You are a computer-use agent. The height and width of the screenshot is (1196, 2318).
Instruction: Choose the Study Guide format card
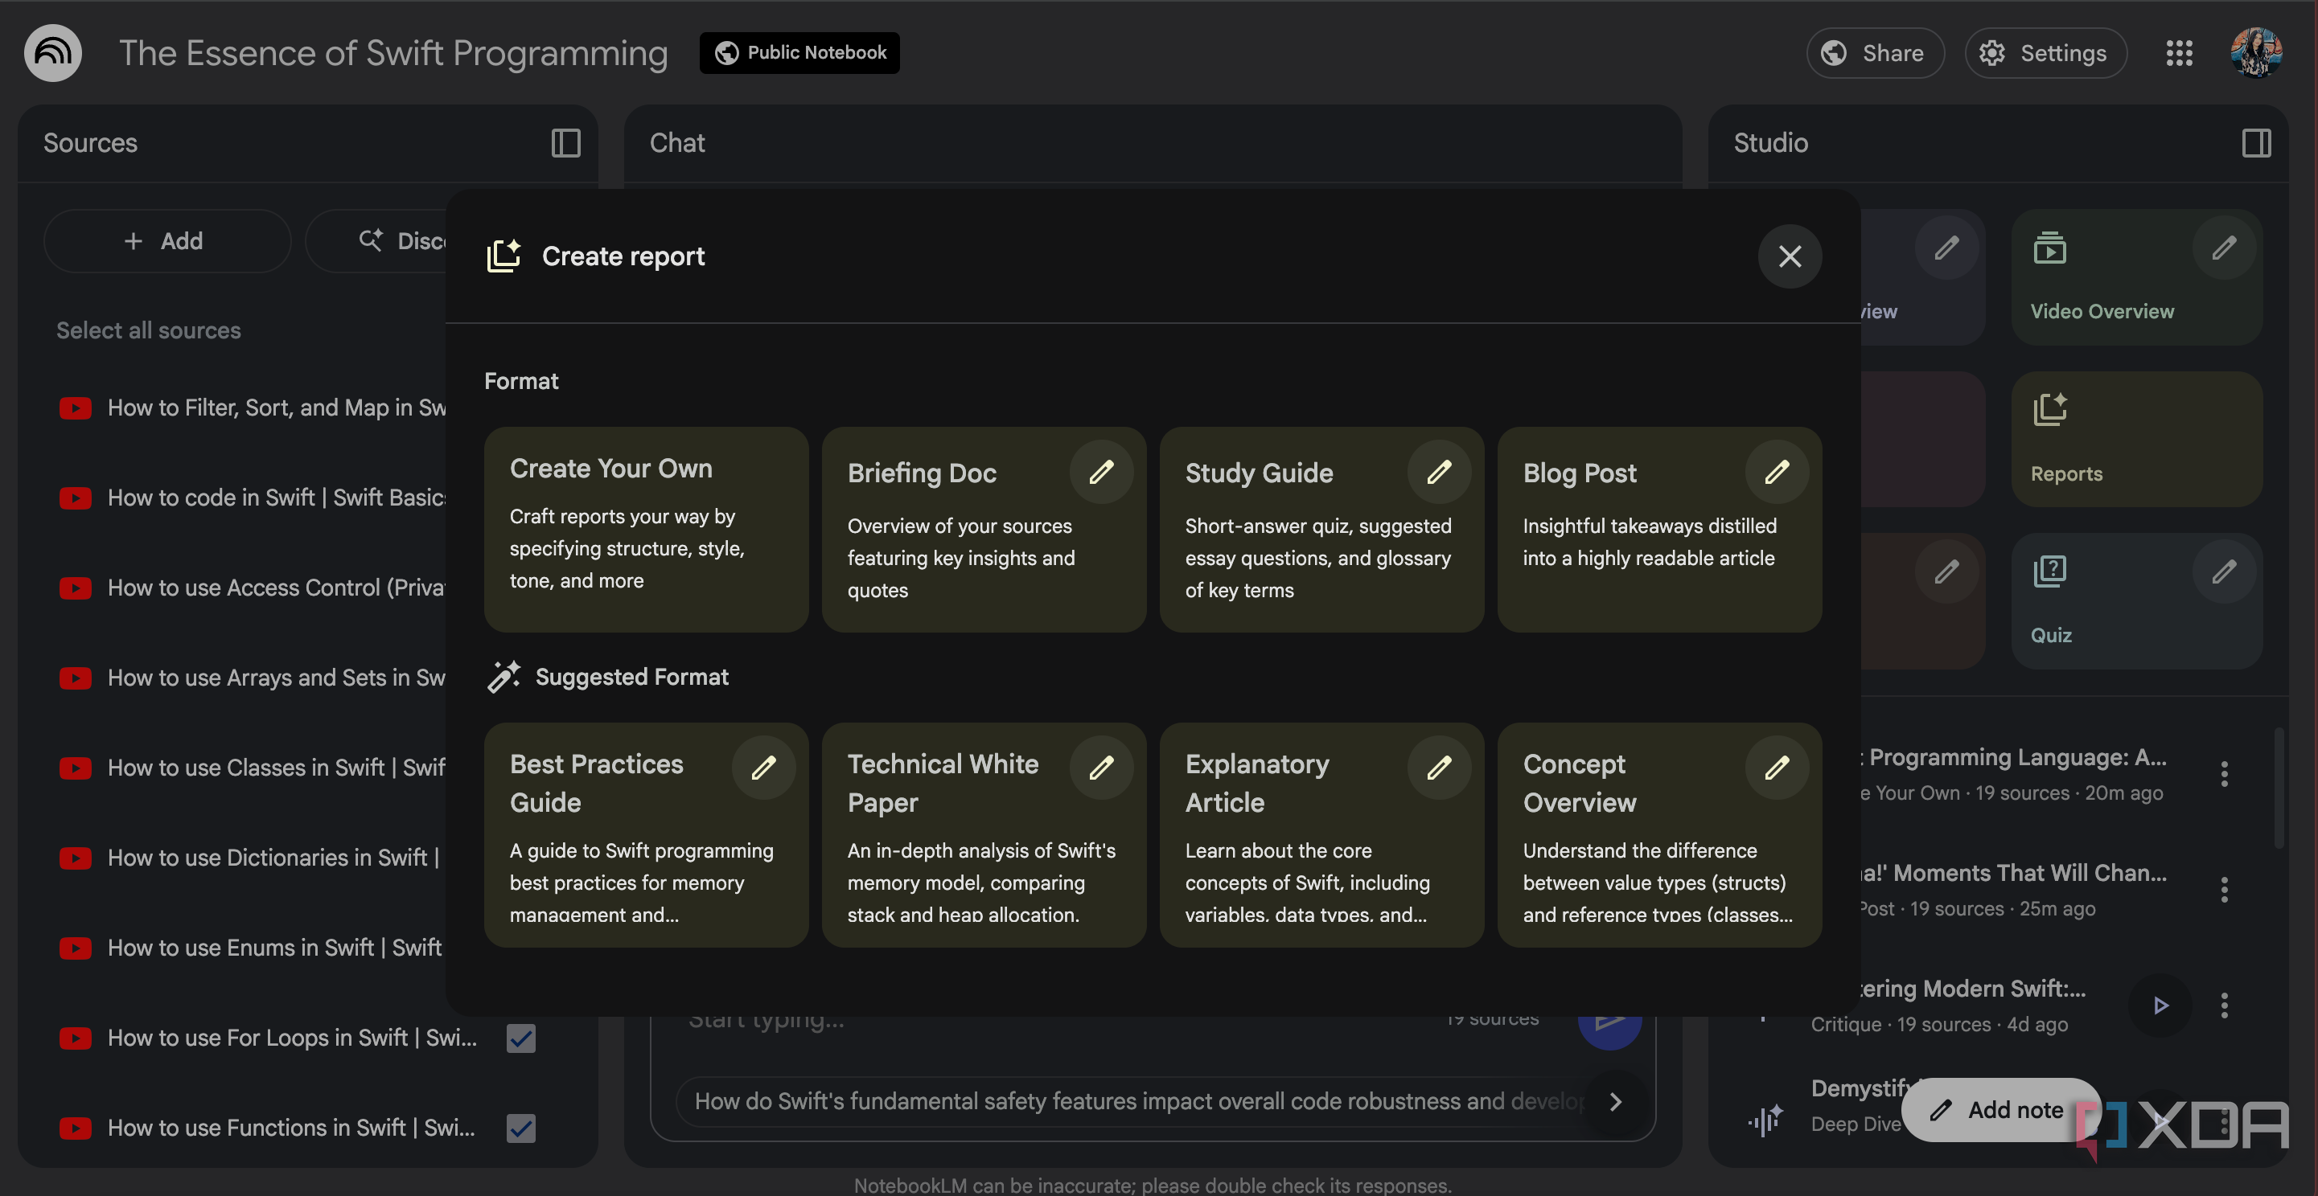coord(1321,530)
